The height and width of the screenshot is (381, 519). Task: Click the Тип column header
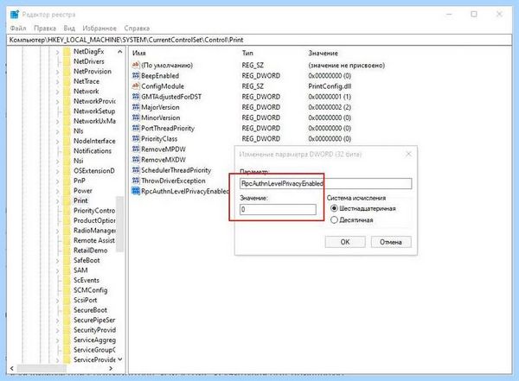(x=247, y=53)
